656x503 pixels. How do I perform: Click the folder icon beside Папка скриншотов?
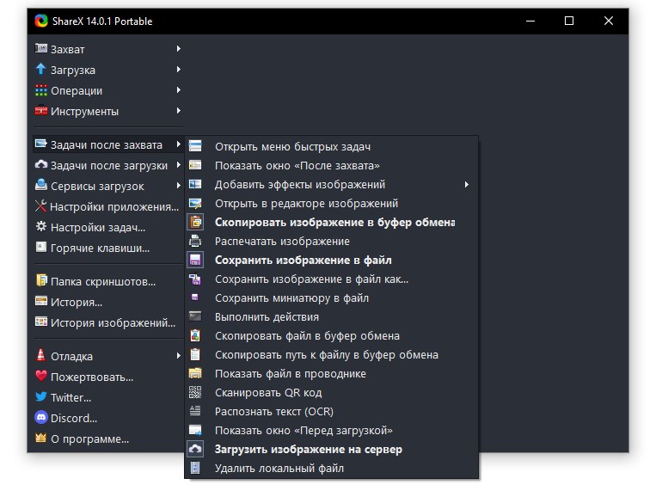point(41,280)
